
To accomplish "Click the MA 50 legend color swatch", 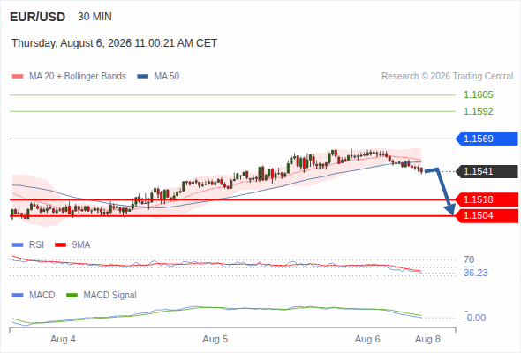I will [x=143, y=77].
